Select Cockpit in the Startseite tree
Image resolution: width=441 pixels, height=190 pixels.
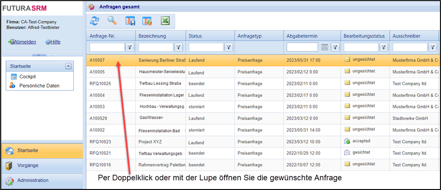coord(27,76)
